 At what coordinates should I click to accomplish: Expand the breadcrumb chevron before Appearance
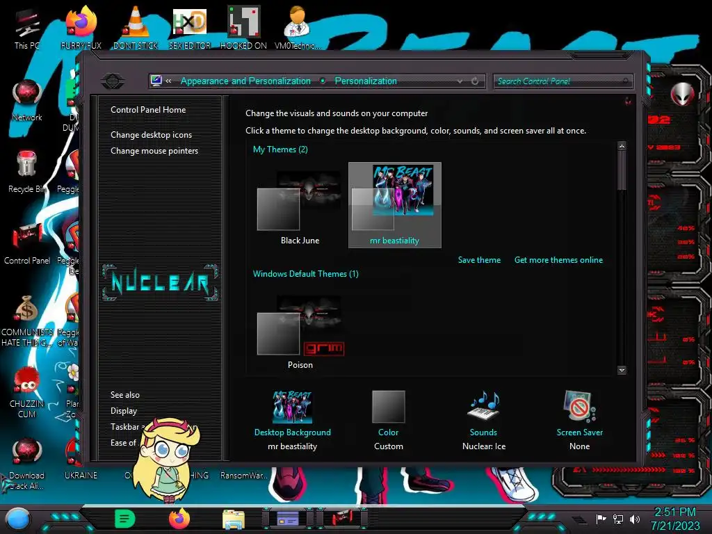[168, 81]
